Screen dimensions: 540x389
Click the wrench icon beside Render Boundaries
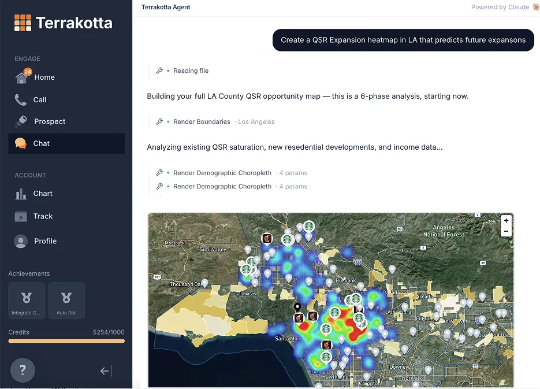[159, 121]
